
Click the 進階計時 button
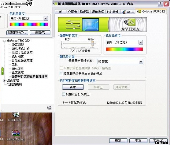coord(122,87)
